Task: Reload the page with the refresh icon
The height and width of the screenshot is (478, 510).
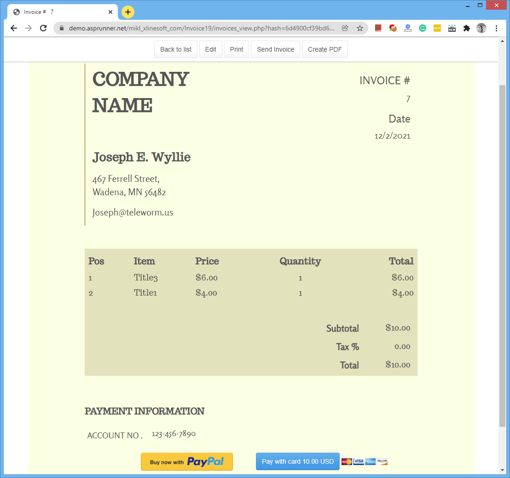Action: 43,28
